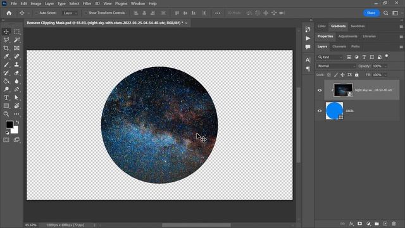Select the Move tool in the toolbox
This screenshot has height=228, width=405.
(6, 32)
